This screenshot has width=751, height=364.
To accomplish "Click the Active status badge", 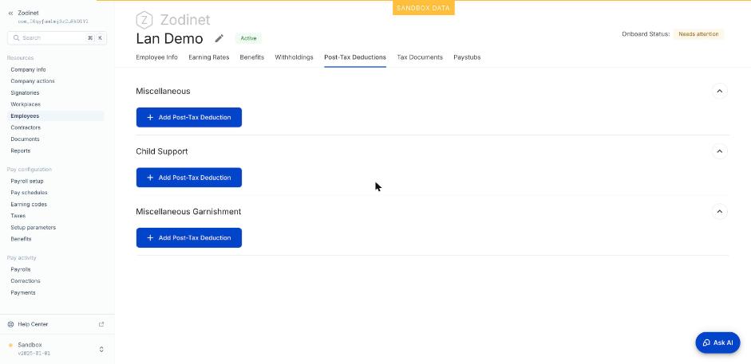I will point(248,38).
